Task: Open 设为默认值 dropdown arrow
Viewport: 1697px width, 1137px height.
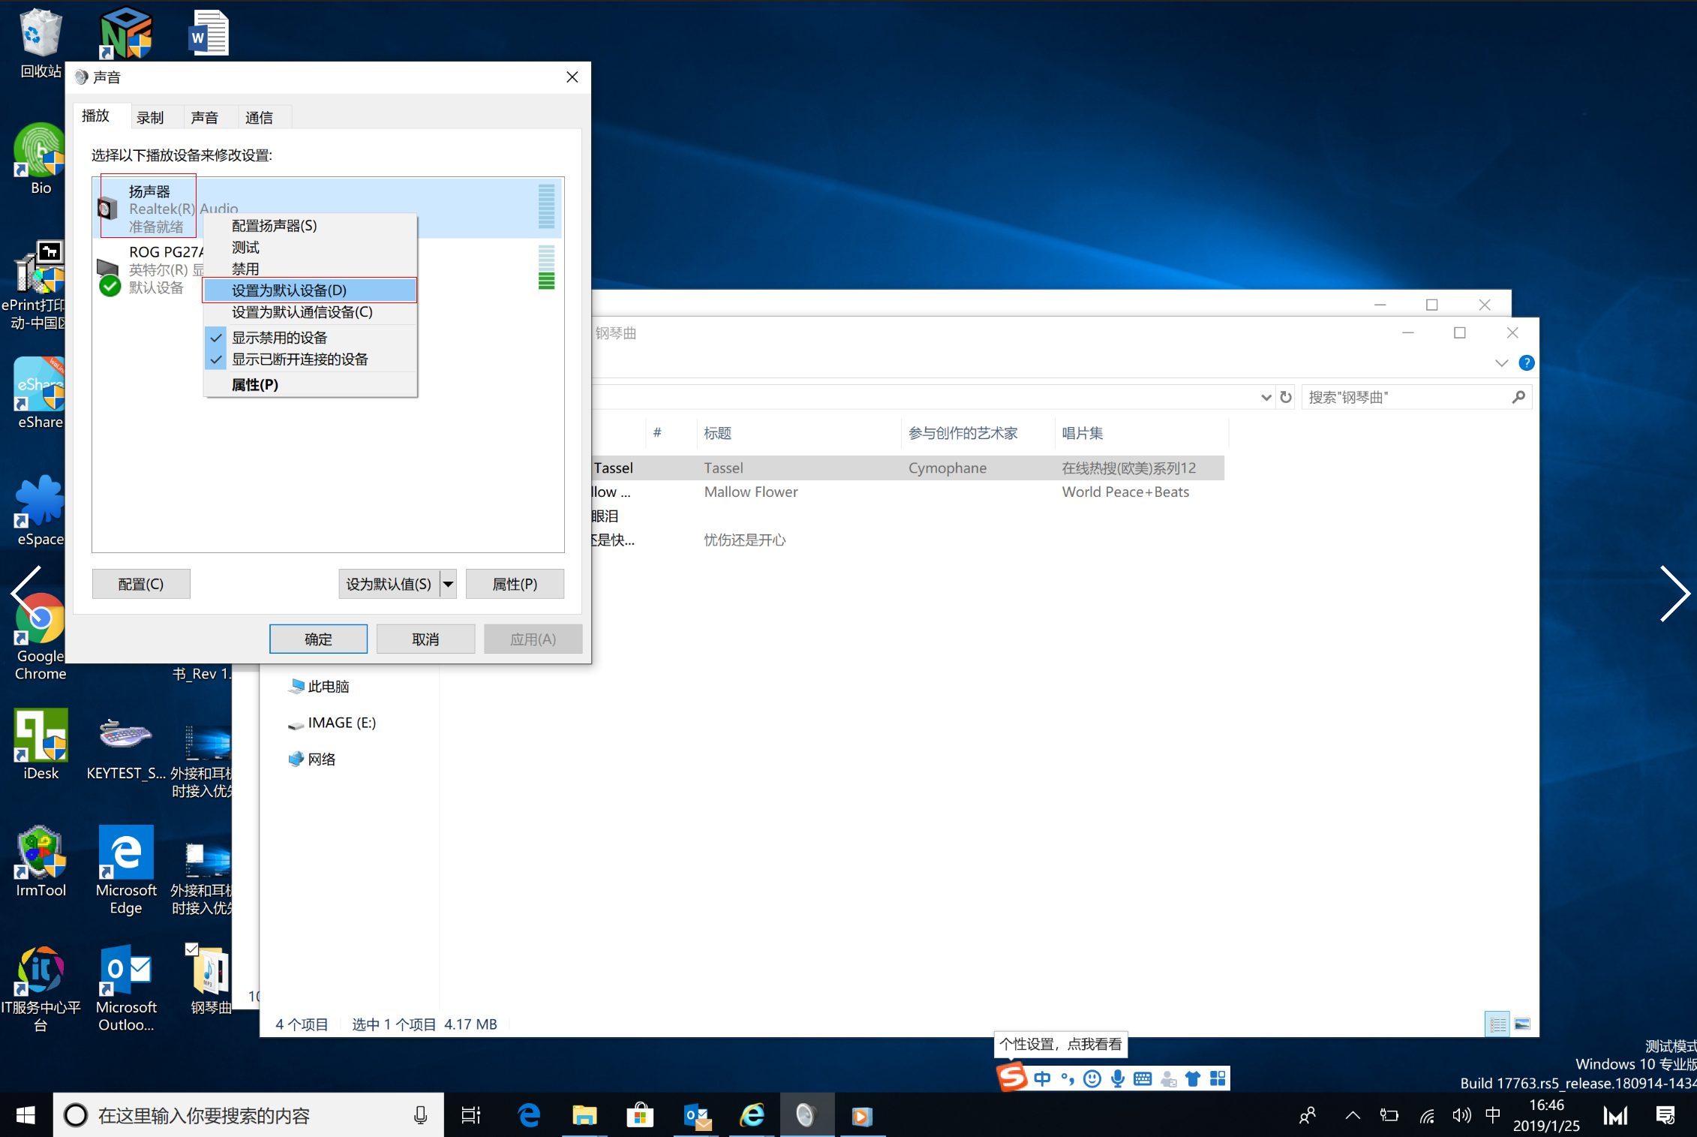Action: 448,584
